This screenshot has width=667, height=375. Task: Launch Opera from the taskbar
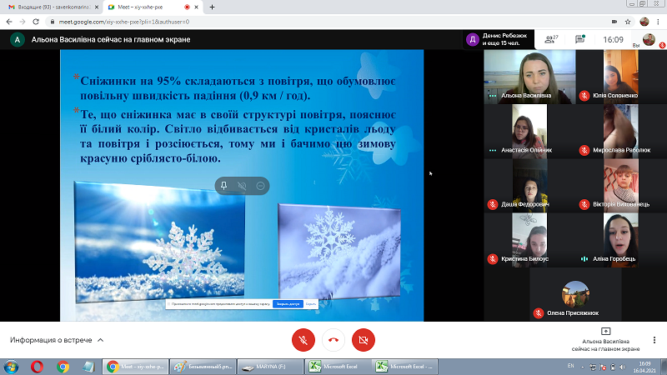pyautogui.click(x=37, y=367)
